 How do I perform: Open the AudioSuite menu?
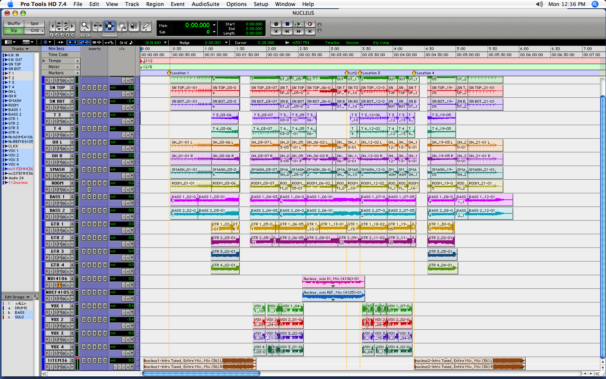(x=205, y=4)
